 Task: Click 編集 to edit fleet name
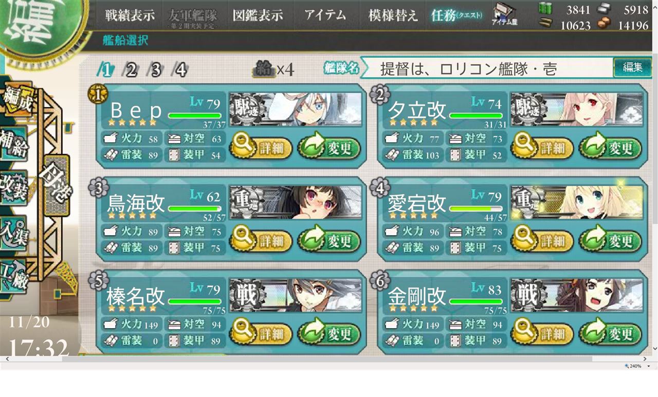(x=632, y=67)
